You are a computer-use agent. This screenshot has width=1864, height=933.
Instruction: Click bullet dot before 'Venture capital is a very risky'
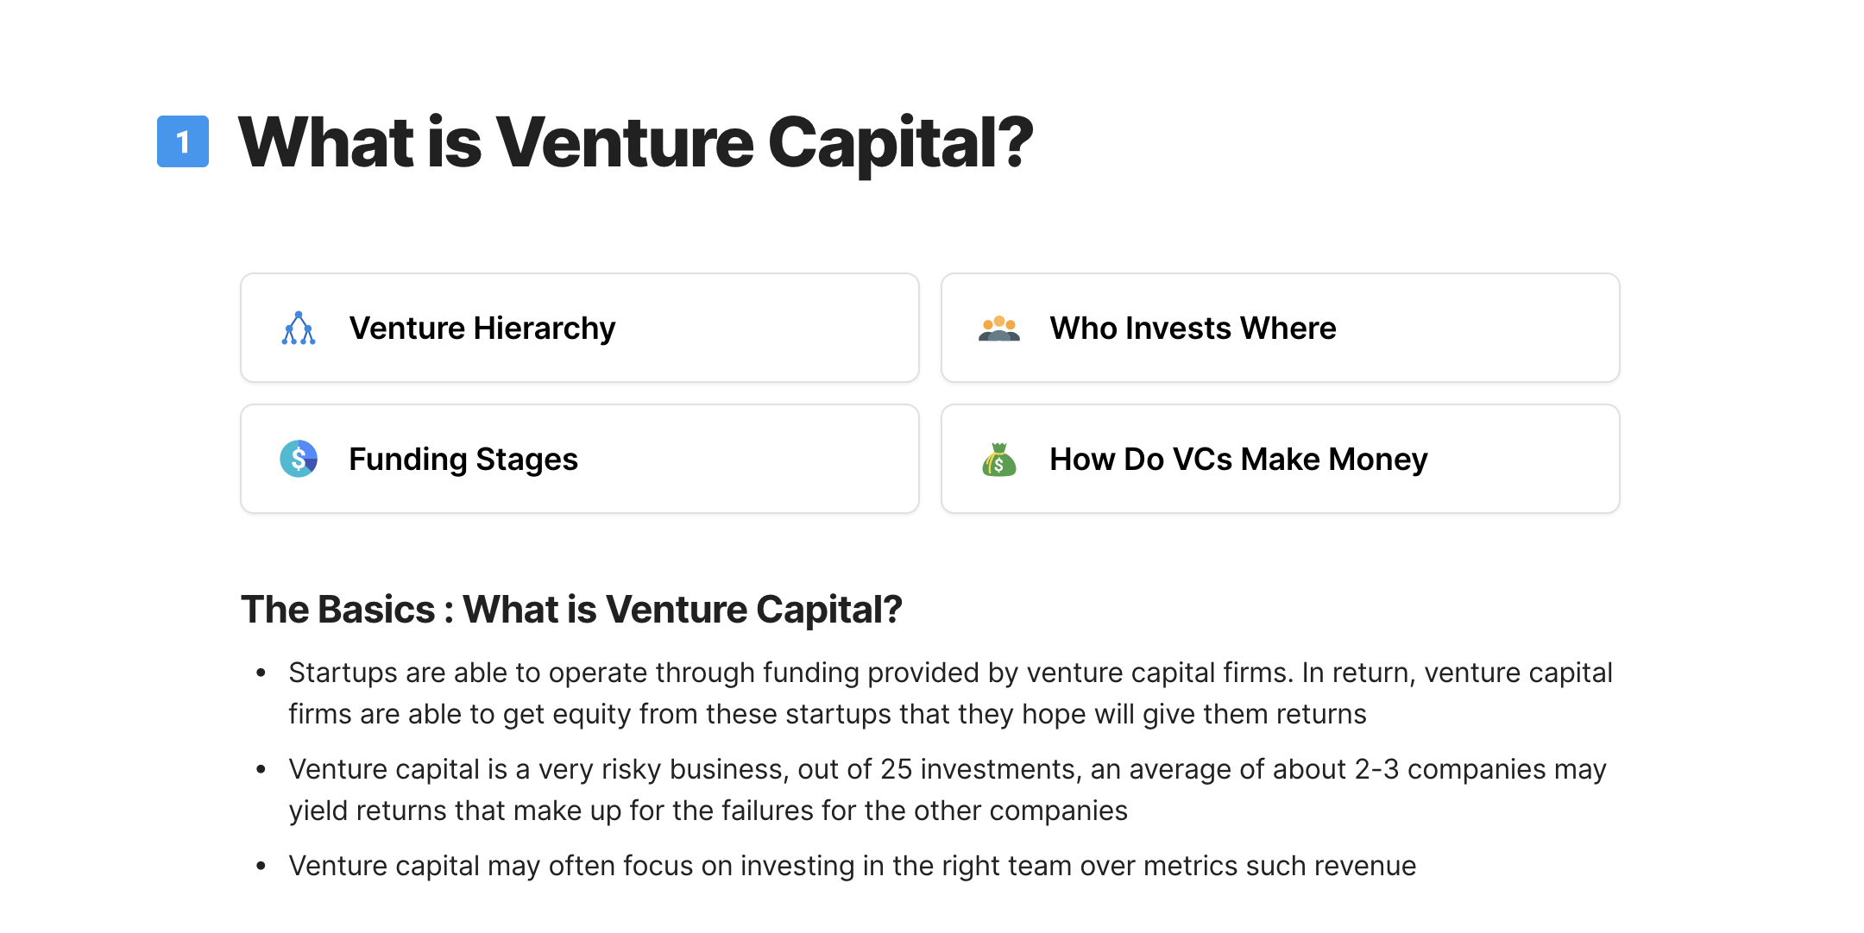click(x=261, y=769)
